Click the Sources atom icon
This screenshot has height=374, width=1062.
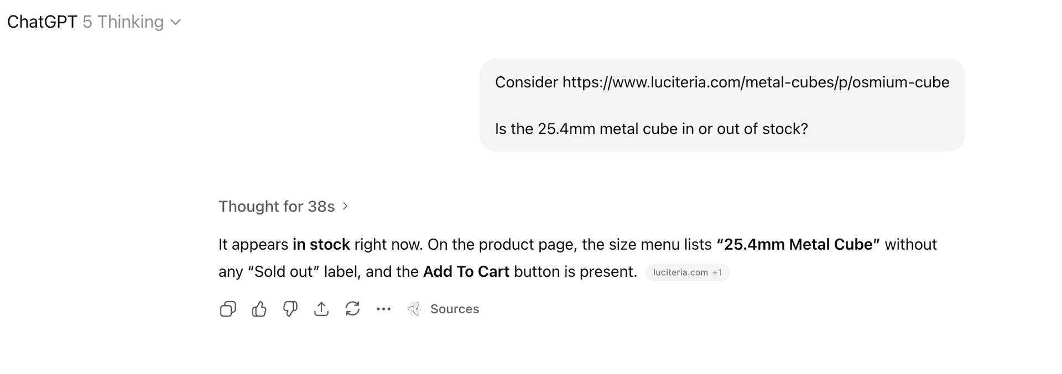[x=414, y=309]
